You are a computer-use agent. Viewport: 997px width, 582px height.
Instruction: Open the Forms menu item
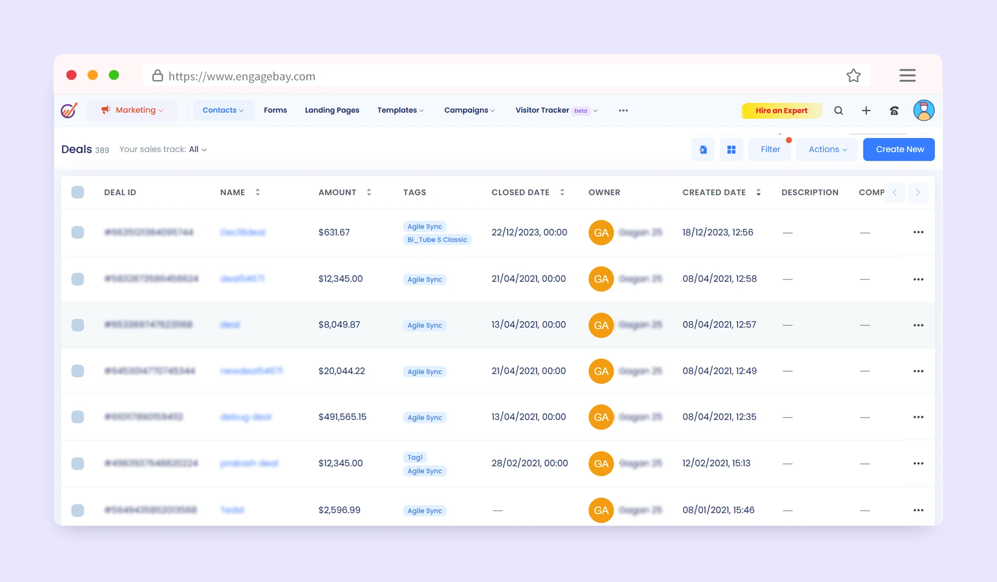pyautogui.click(x=275, y=110)
